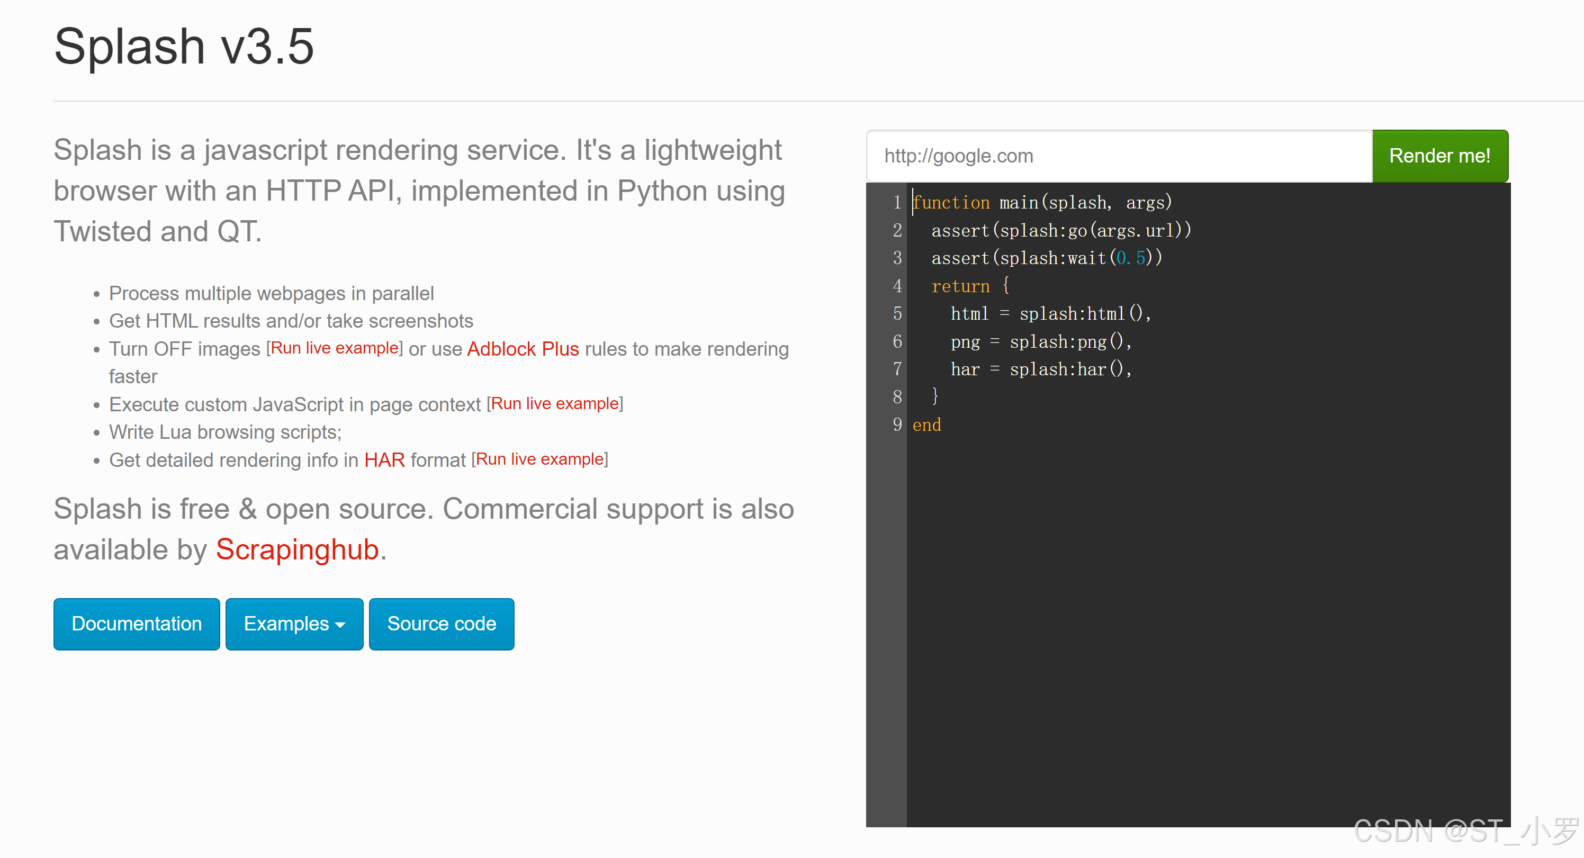Run live example for custom JavaScript
This screenshot has height=858, width=1584.
pos(555,404)
